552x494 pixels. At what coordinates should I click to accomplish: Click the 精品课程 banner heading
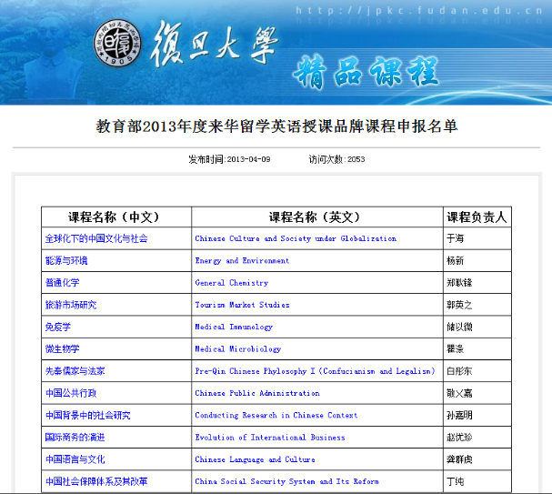pyautogui.click(x=366, y=72)
